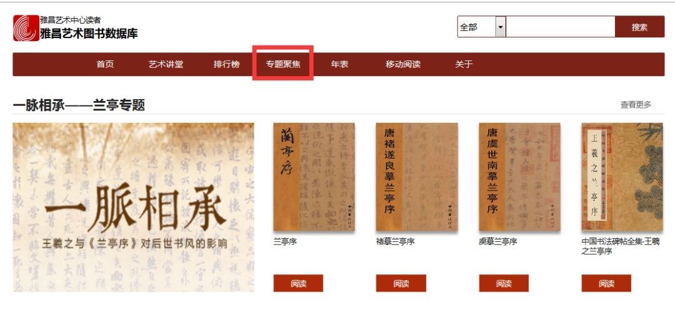Select the 专题聚焦 navigation tab
The image size is (675, 318).
[283, 64]
